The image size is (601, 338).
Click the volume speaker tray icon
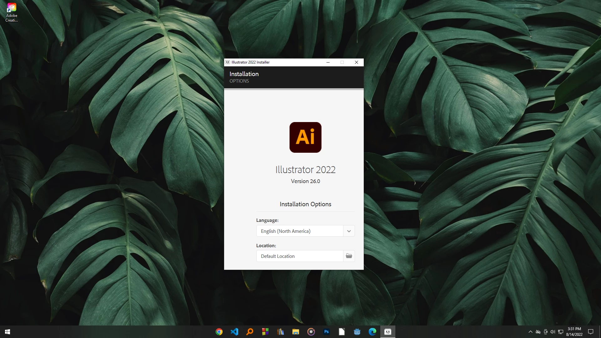click(x=553, y=332)
